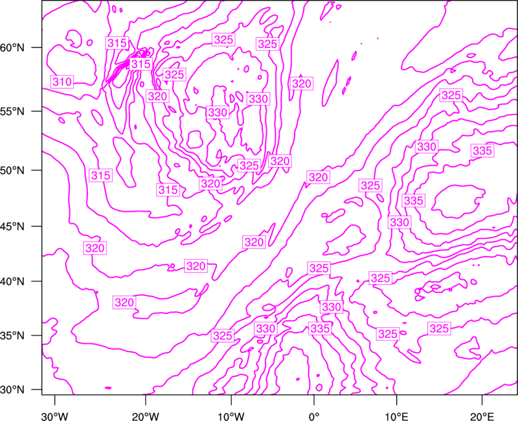Click the 50°N latitude axis label
The image size is (518, 421).
pyautogui.click(x=12, y=170)
